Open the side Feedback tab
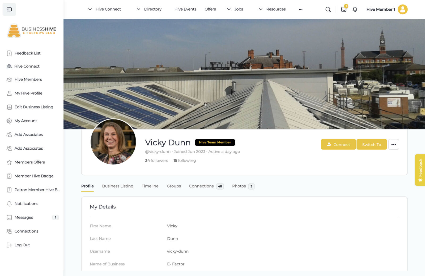Screen dimensions: 425x276 point(420,170)
